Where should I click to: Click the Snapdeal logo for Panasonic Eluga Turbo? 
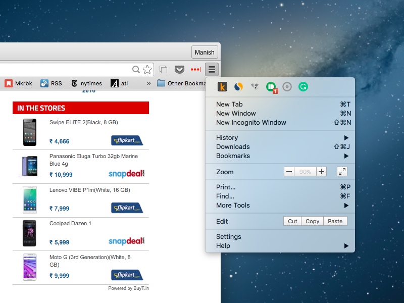pyautogui.click(x=127, y=174)
